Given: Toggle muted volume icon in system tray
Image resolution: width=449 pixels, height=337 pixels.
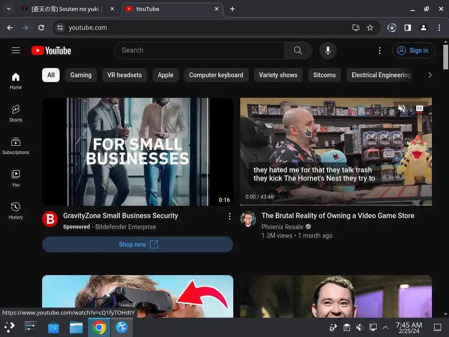Looking at the screenshot, I should [x=360, y=327].
